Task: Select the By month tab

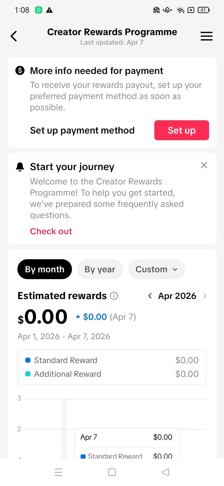Action: (x=45, y=269)
